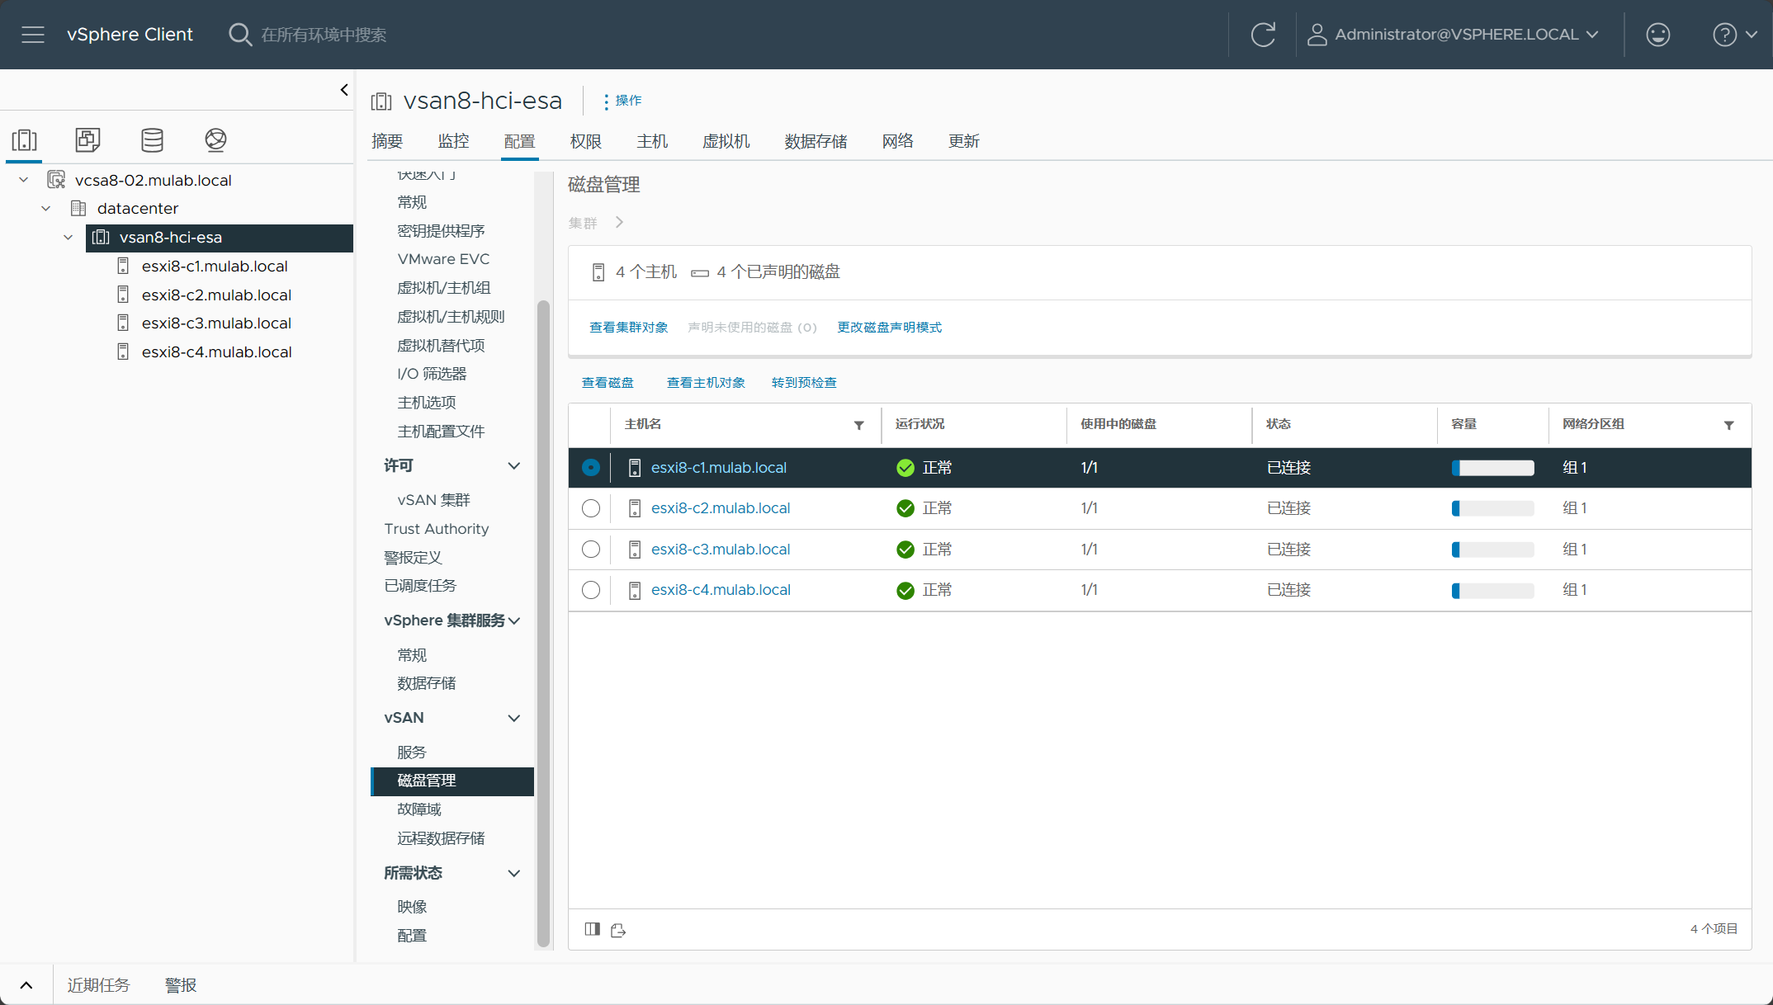Open the feedback smiley icon

coord(1657,35)
